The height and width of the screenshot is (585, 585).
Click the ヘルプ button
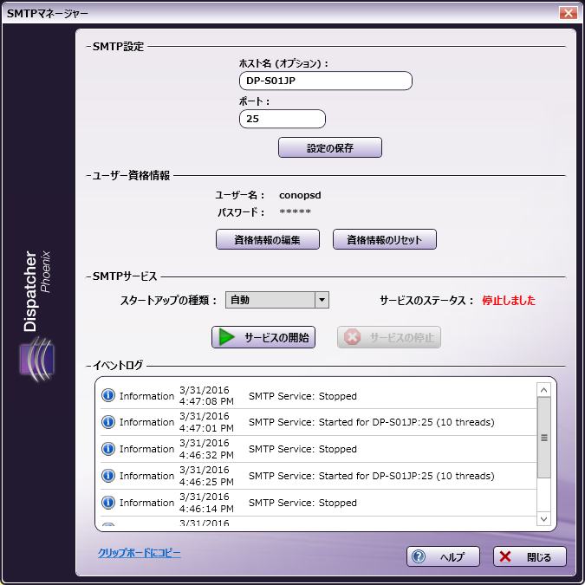(443, 556)
